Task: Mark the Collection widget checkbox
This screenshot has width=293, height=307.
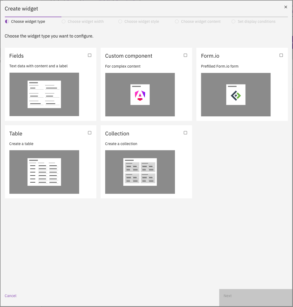Action: point(185,133)
